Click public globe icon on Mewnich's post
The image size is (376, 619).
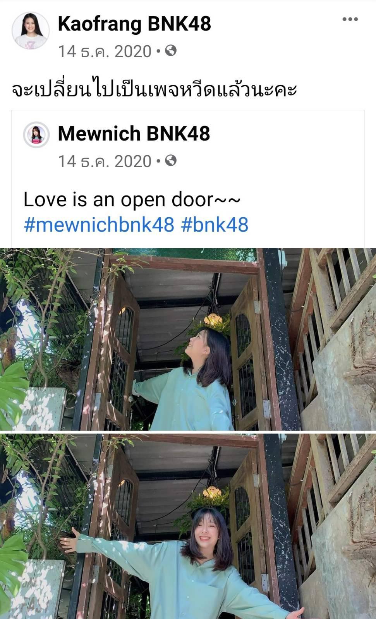pos(171,160)
